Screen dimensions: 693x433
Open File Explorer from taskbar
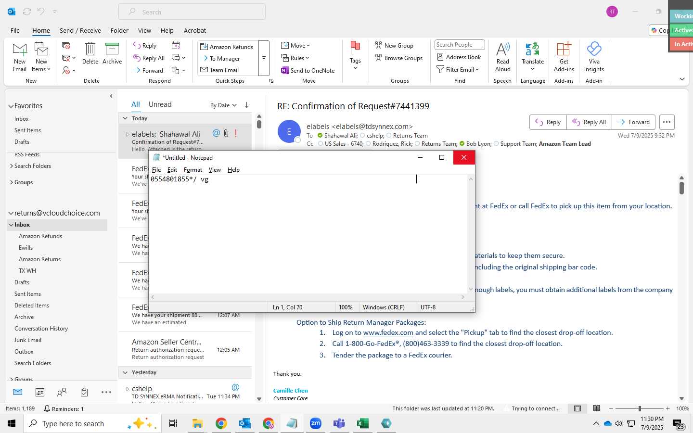point(197,423)
